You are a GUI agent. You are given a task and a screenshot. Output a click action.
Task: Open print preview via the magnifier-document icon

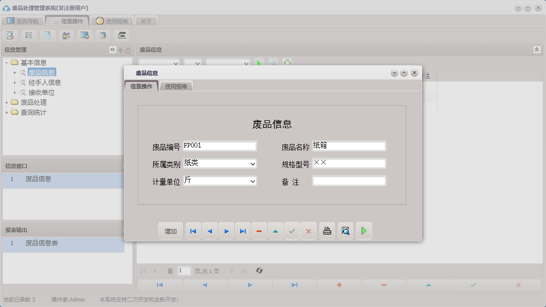345,230
